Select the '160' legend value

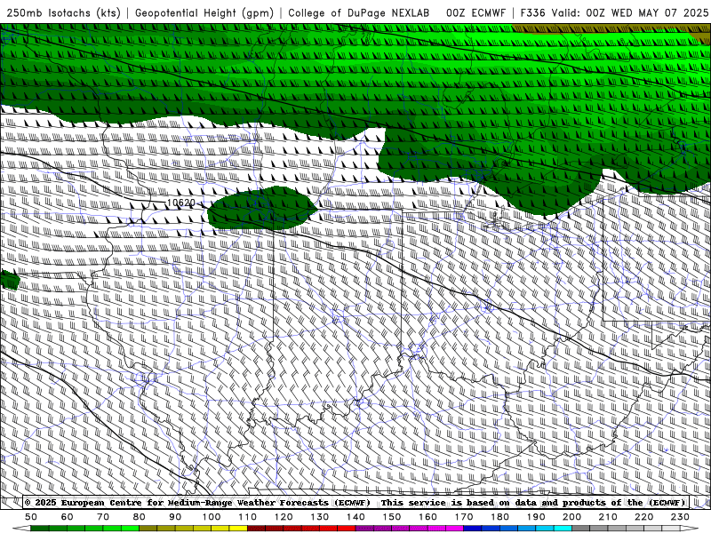[x=427, y=517]
